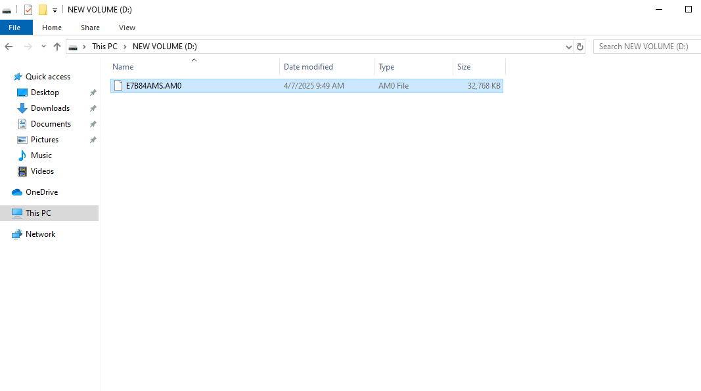Click the Network icon in sidebar
The width and height of the screenshot is (701, 391).
[17, 234]
